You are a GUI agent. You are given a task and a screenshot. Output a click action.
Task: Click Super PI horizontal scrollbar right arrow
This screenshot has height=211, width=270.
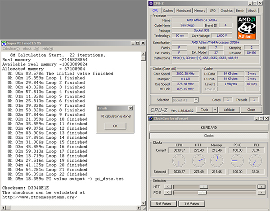[x=139, y=208]
